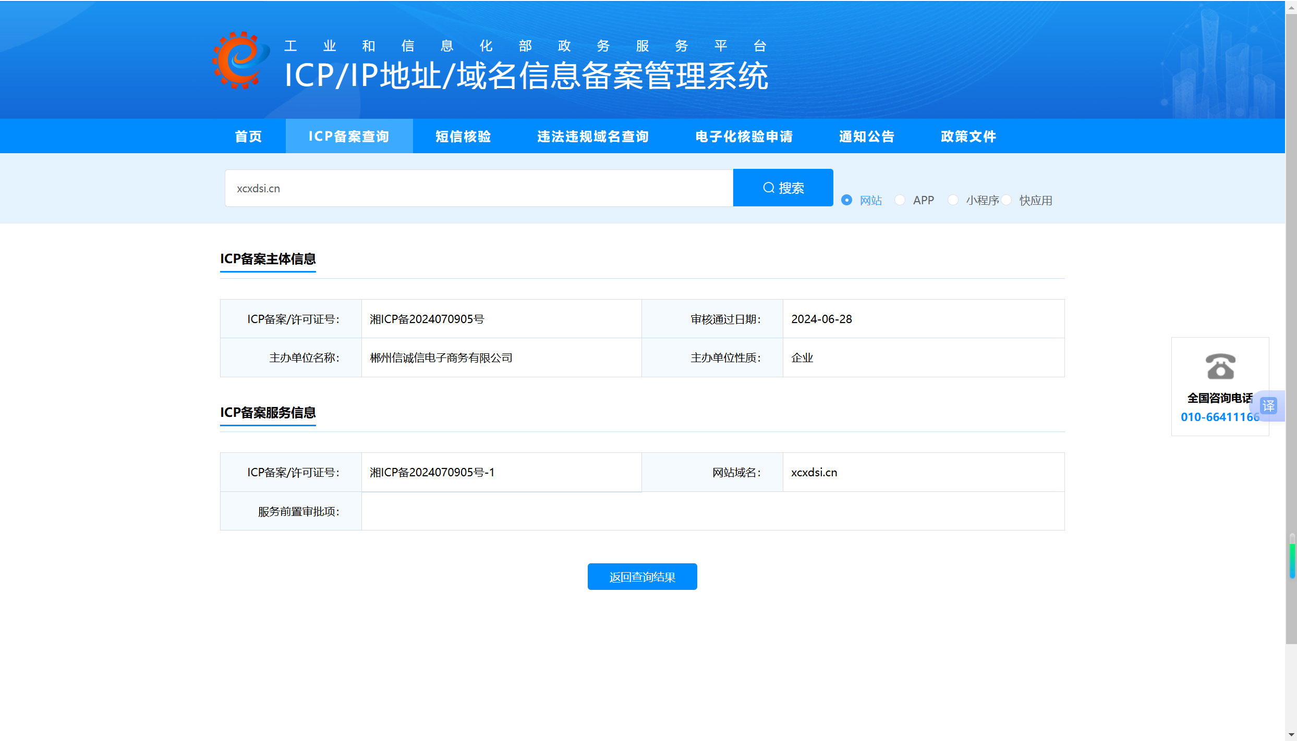
Task: Select the 快应用 radio option
Action: 1007,200
